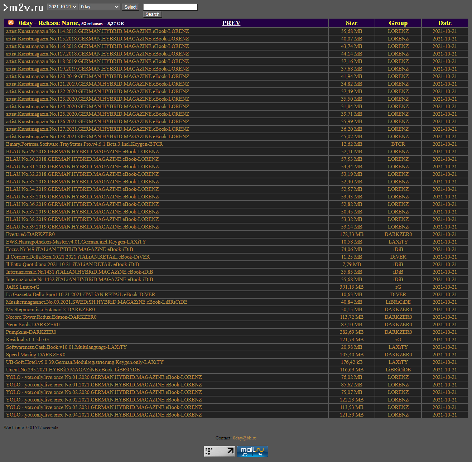Click the Group column header
Screen dimensions: 472x462
tap(398, 23)
